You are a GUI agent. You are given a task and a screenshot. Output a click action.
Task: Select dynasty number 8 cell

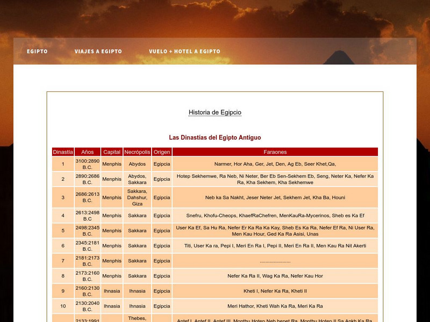[63, 276]
